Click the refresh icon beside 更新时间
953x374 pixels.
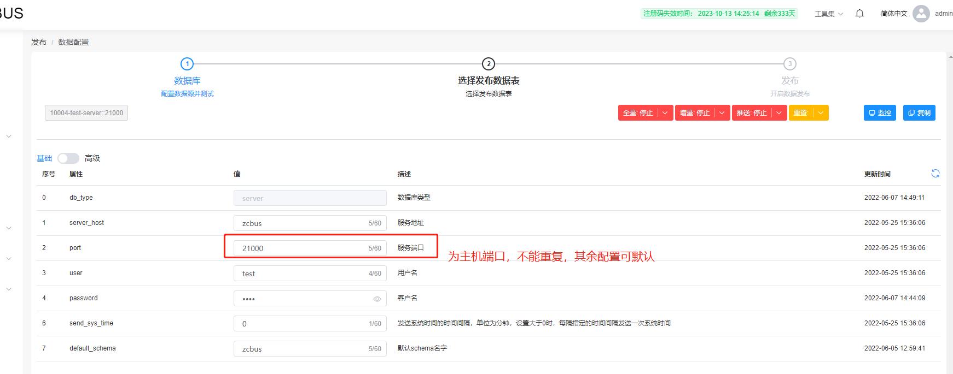[x=935, y=174]
